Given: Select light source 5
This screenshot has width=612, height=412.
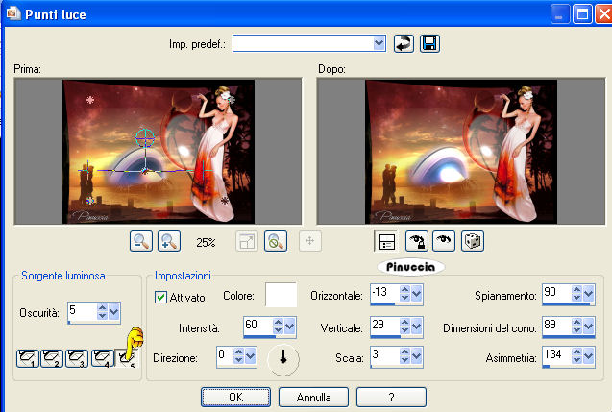Looking at the screenshot, I should [127, 358].
